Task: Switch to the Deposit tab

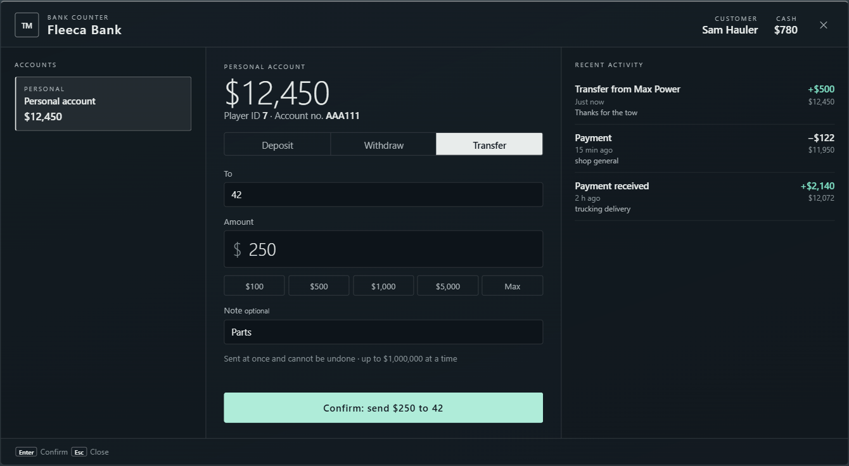Action: (278, 144)
